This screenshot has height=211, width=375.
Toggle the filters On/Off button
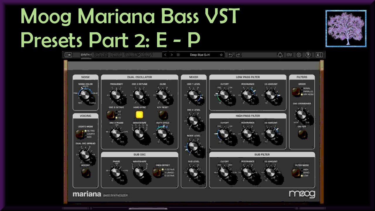[x=302, y=134]
